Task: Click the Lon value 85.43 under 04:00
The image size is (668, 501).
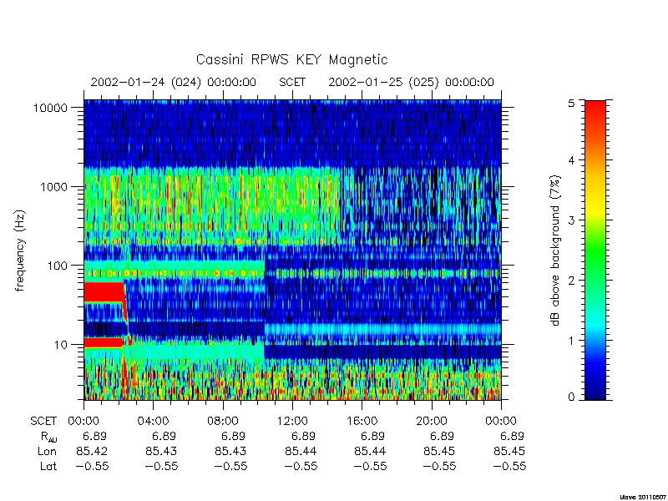Action: [161, 451]
